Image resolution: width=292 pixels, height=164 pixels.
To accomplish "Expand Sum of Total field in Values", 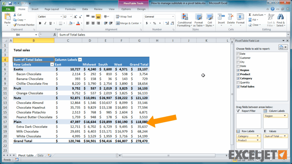I will [285, 136].
